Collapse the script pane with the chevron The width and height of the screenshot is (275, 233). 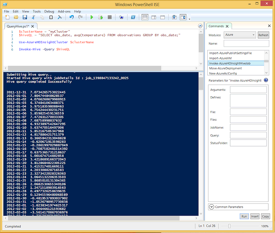[200, 26]
